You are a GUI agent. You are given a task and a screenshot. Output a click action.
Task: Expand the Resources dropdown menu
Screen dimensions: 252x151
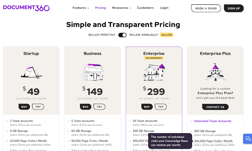click(x=122, y=8)
